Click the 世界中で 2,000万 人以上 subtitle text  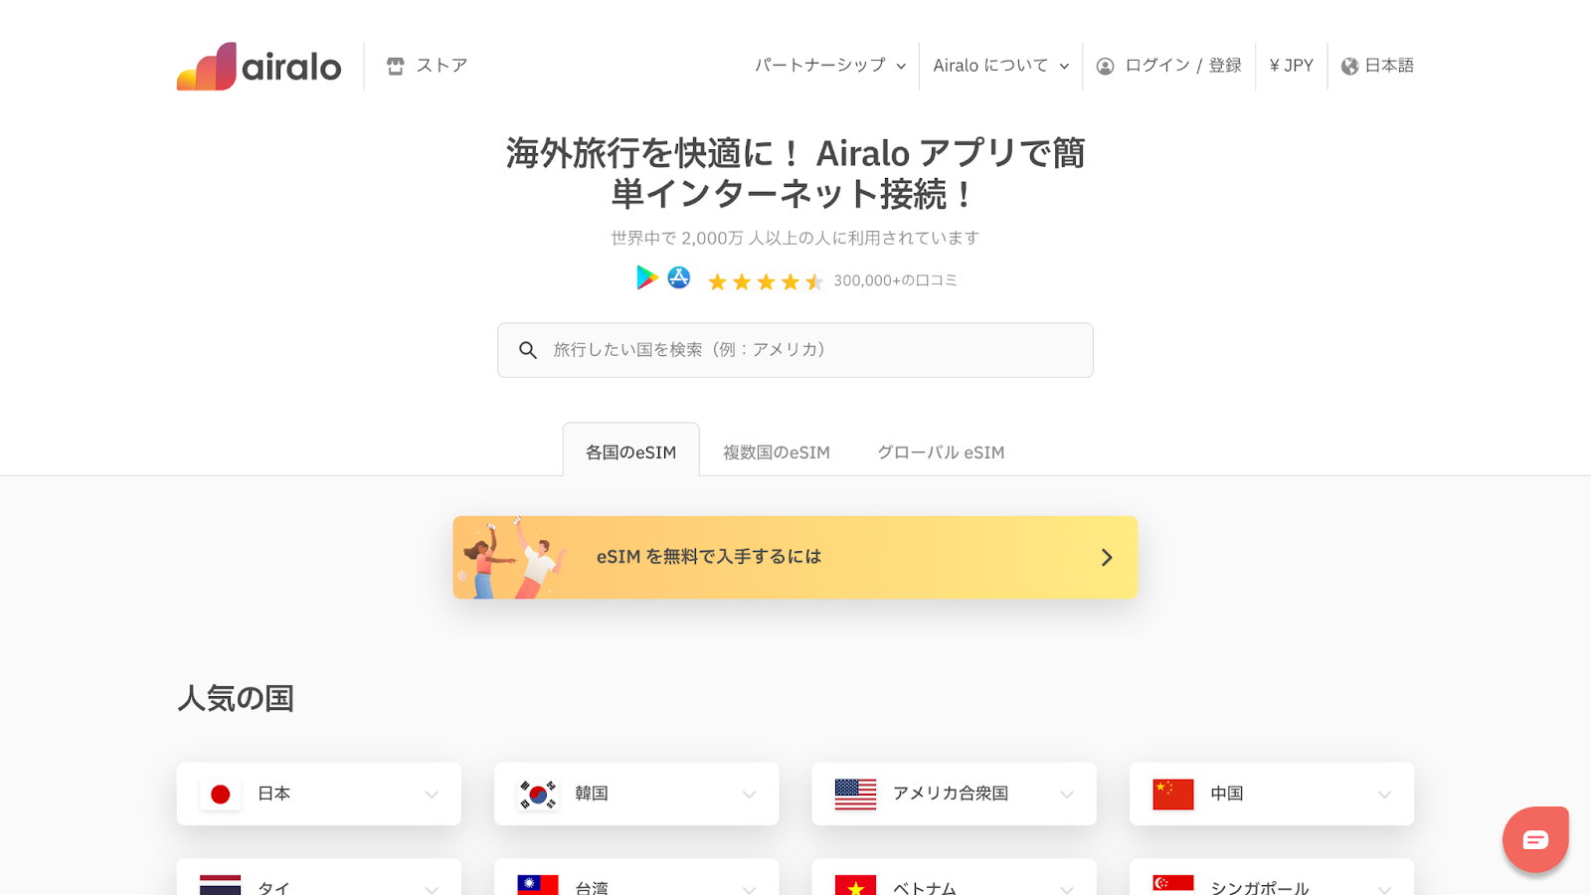(x=795, y=238)
